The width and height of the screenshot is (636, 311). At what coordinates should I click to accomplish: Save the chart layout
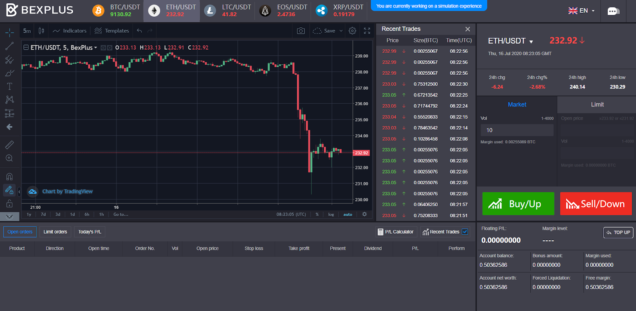pyautogui.click(x=324, y=31)
